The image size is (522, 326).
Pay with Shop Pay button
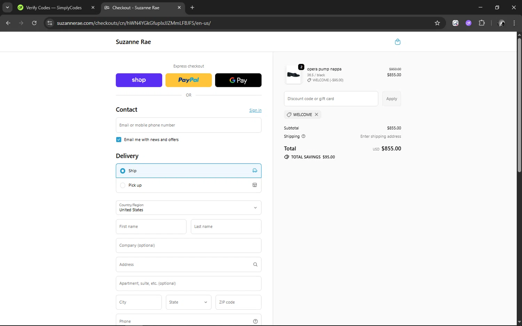pyautogui.click(x=139, y=80)
